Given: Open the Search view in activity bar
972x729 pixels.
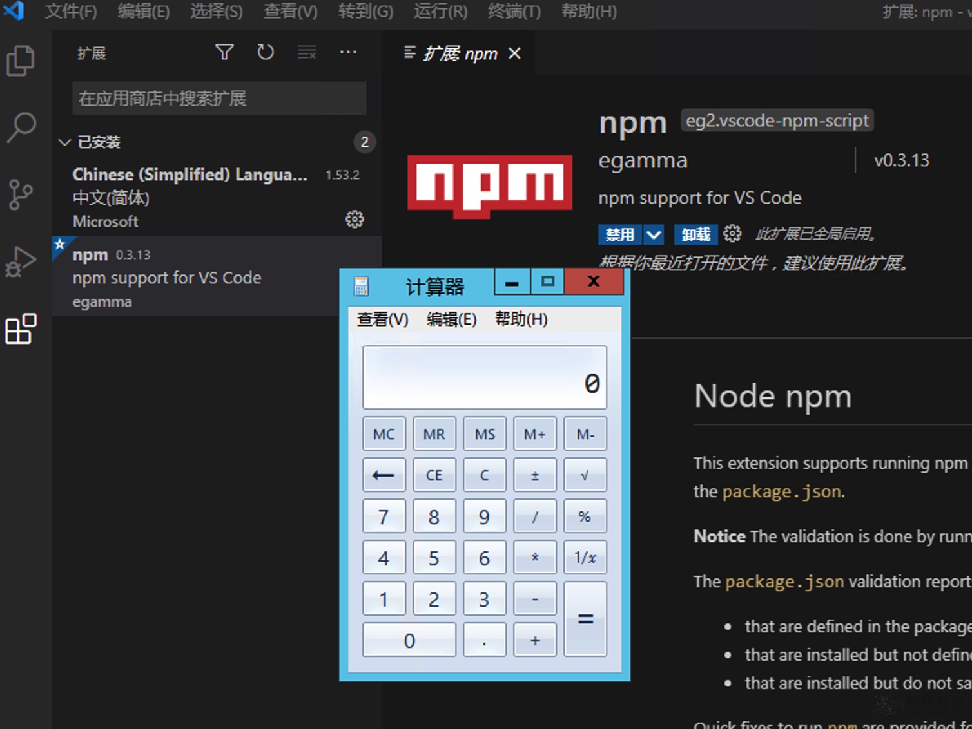Looking at the screenshot, I should 21,127.
